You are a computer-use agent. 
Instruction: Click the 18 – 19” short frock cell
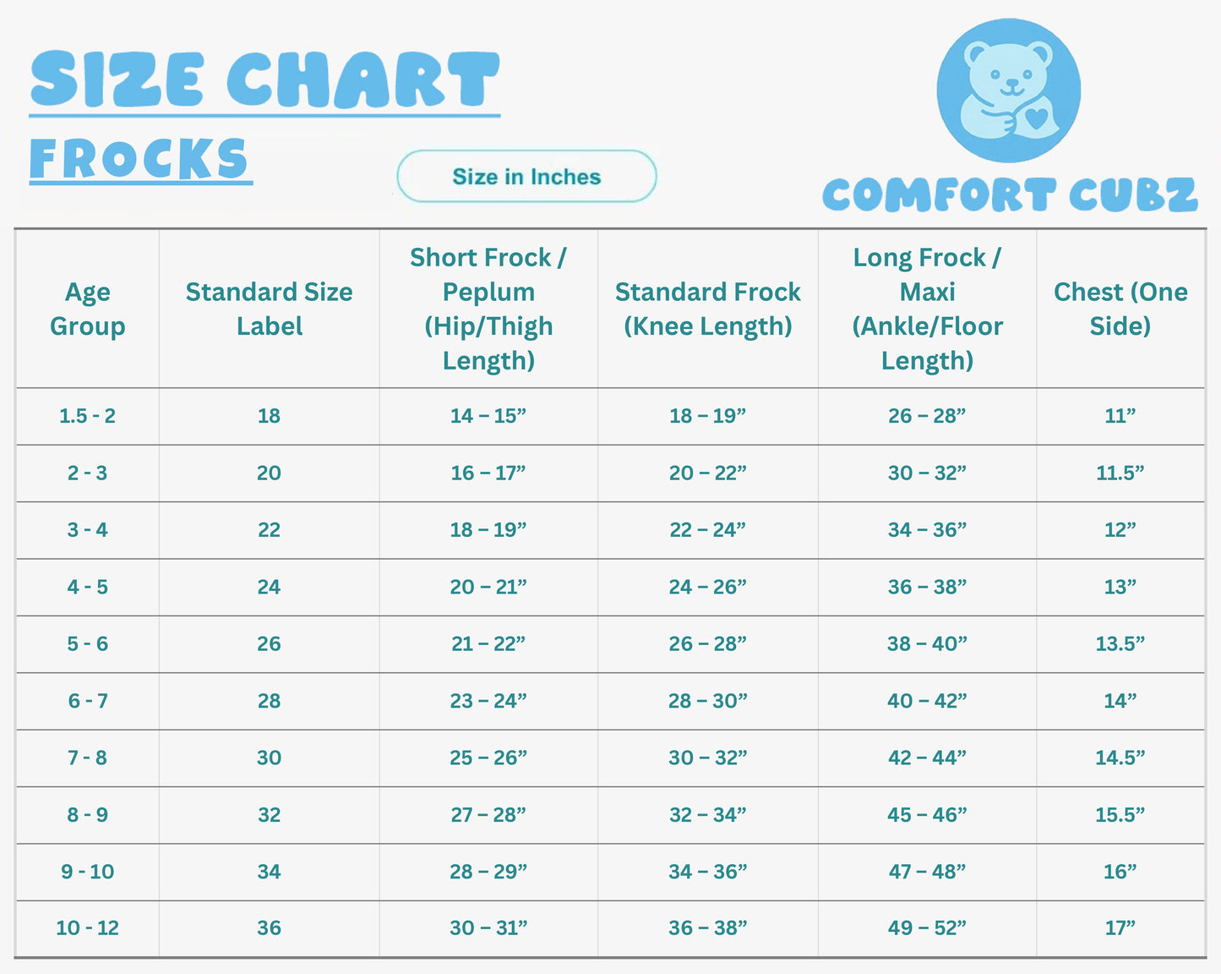[488, 530]
